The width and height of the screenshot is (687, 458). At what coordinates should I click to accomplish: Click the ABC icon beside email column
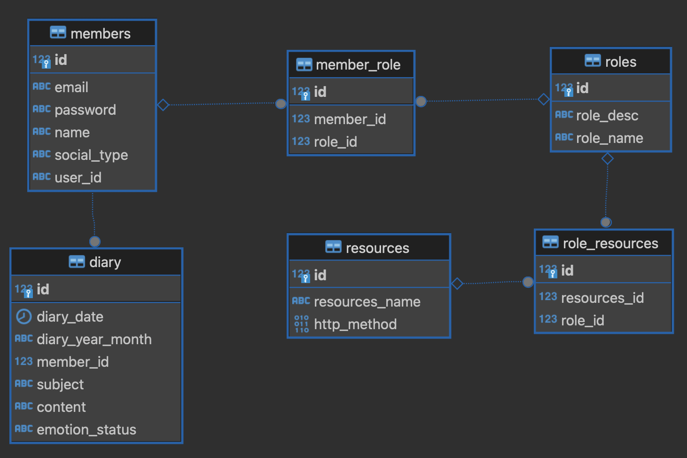pos(41,87)
